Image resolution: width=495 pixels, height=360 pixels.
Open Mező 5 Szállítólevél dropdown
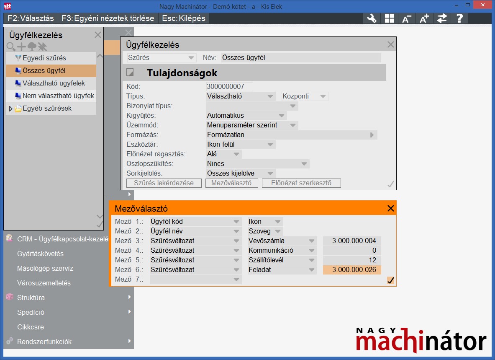312,260
